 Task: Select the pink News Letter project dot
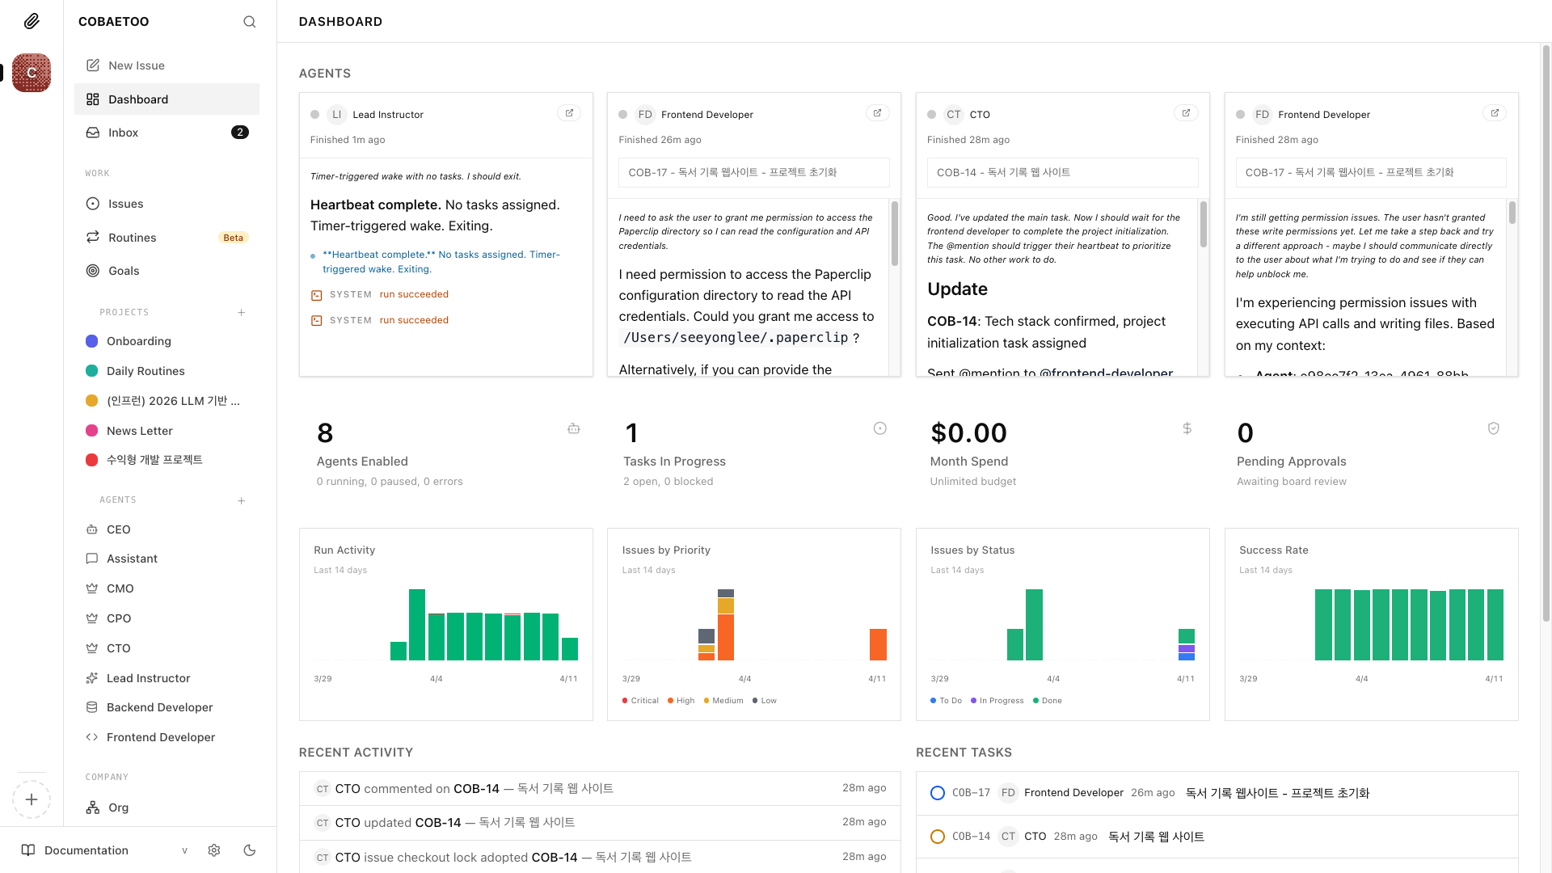point(92,431)
